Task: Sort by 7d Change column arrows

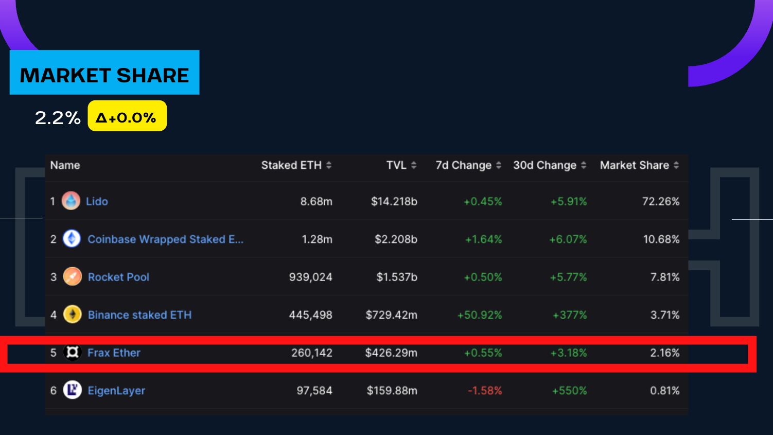Action: (x=498, y=165)
